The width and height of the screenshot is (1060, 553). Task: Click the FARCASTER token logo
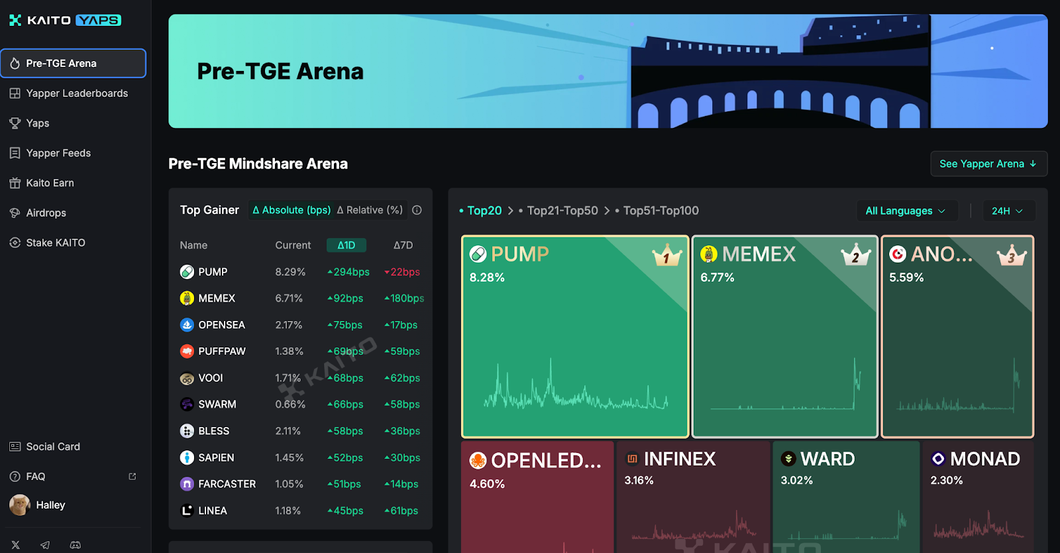click(187, 484)
